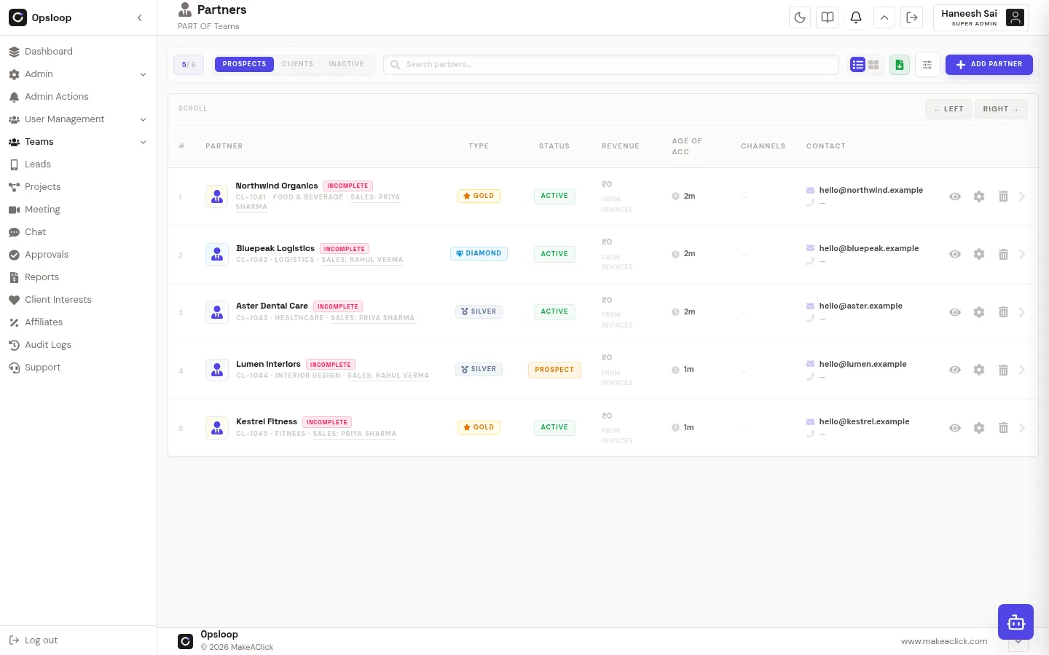View Aster Dental Care with the eye icon
Screen dimensions: 1049x655
pyautogui.click(x=955, y=312)
